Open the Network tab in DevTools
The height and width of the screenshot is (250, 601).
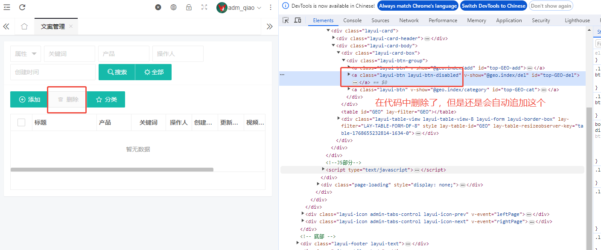(x=409, y=20)
